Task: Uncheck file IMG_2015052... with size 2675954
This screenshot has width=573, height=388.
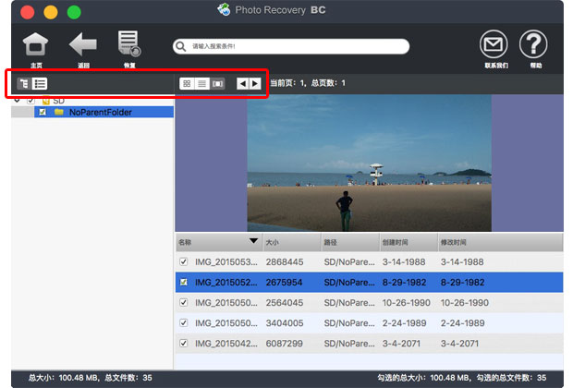Action: [x=184, y=282]
